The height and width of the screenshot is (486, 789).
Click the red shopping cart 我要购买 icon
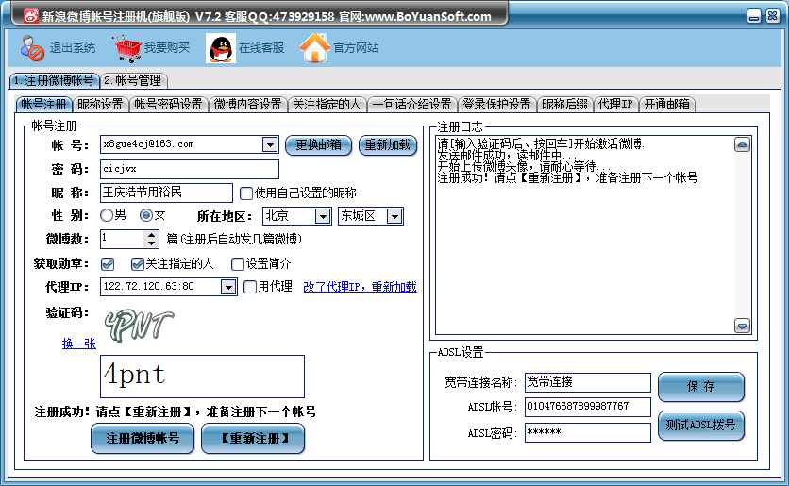pyautogui.click(x=126, y=48)
